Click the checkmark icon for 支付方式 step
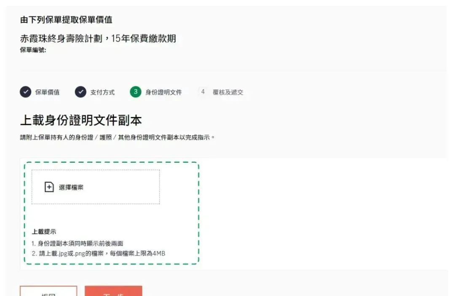 click(80, 92)
